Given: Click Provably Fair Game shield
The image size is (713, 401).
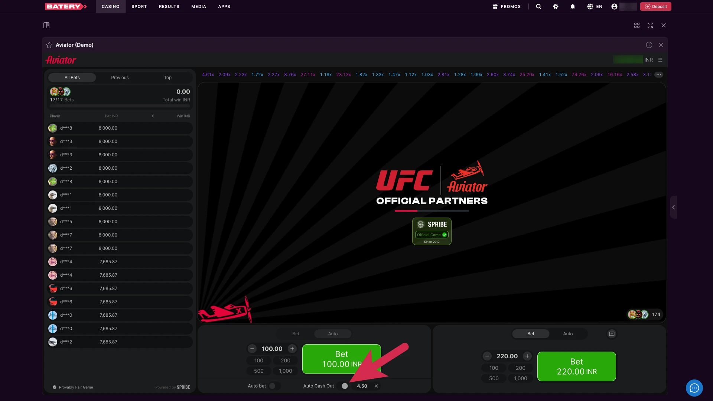Looking at the screenshot, I should click(55, 387).
